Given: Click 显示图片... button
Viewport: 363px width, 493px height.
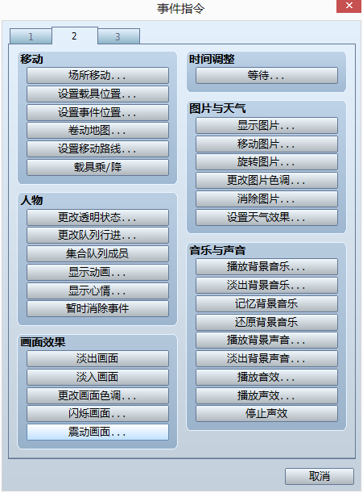Looking at the screenshot, I should tap(266, 126).
